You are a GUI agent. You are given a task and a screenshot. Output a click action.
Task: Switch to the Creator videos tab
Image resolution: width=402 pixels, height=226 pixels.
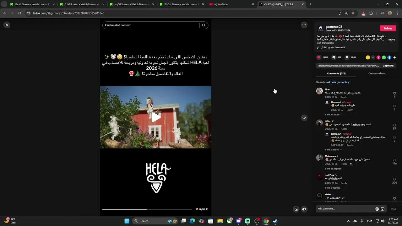(377, 73)
